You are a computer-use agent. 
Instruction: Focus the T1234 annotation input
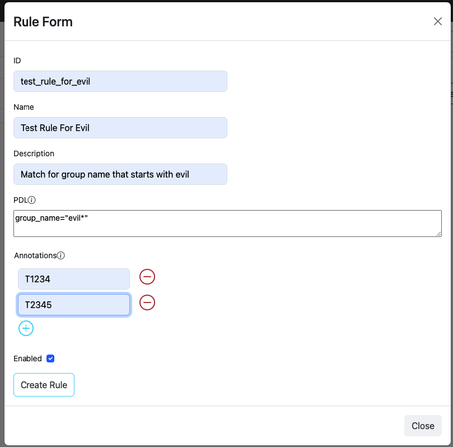(x=73, y=279)
